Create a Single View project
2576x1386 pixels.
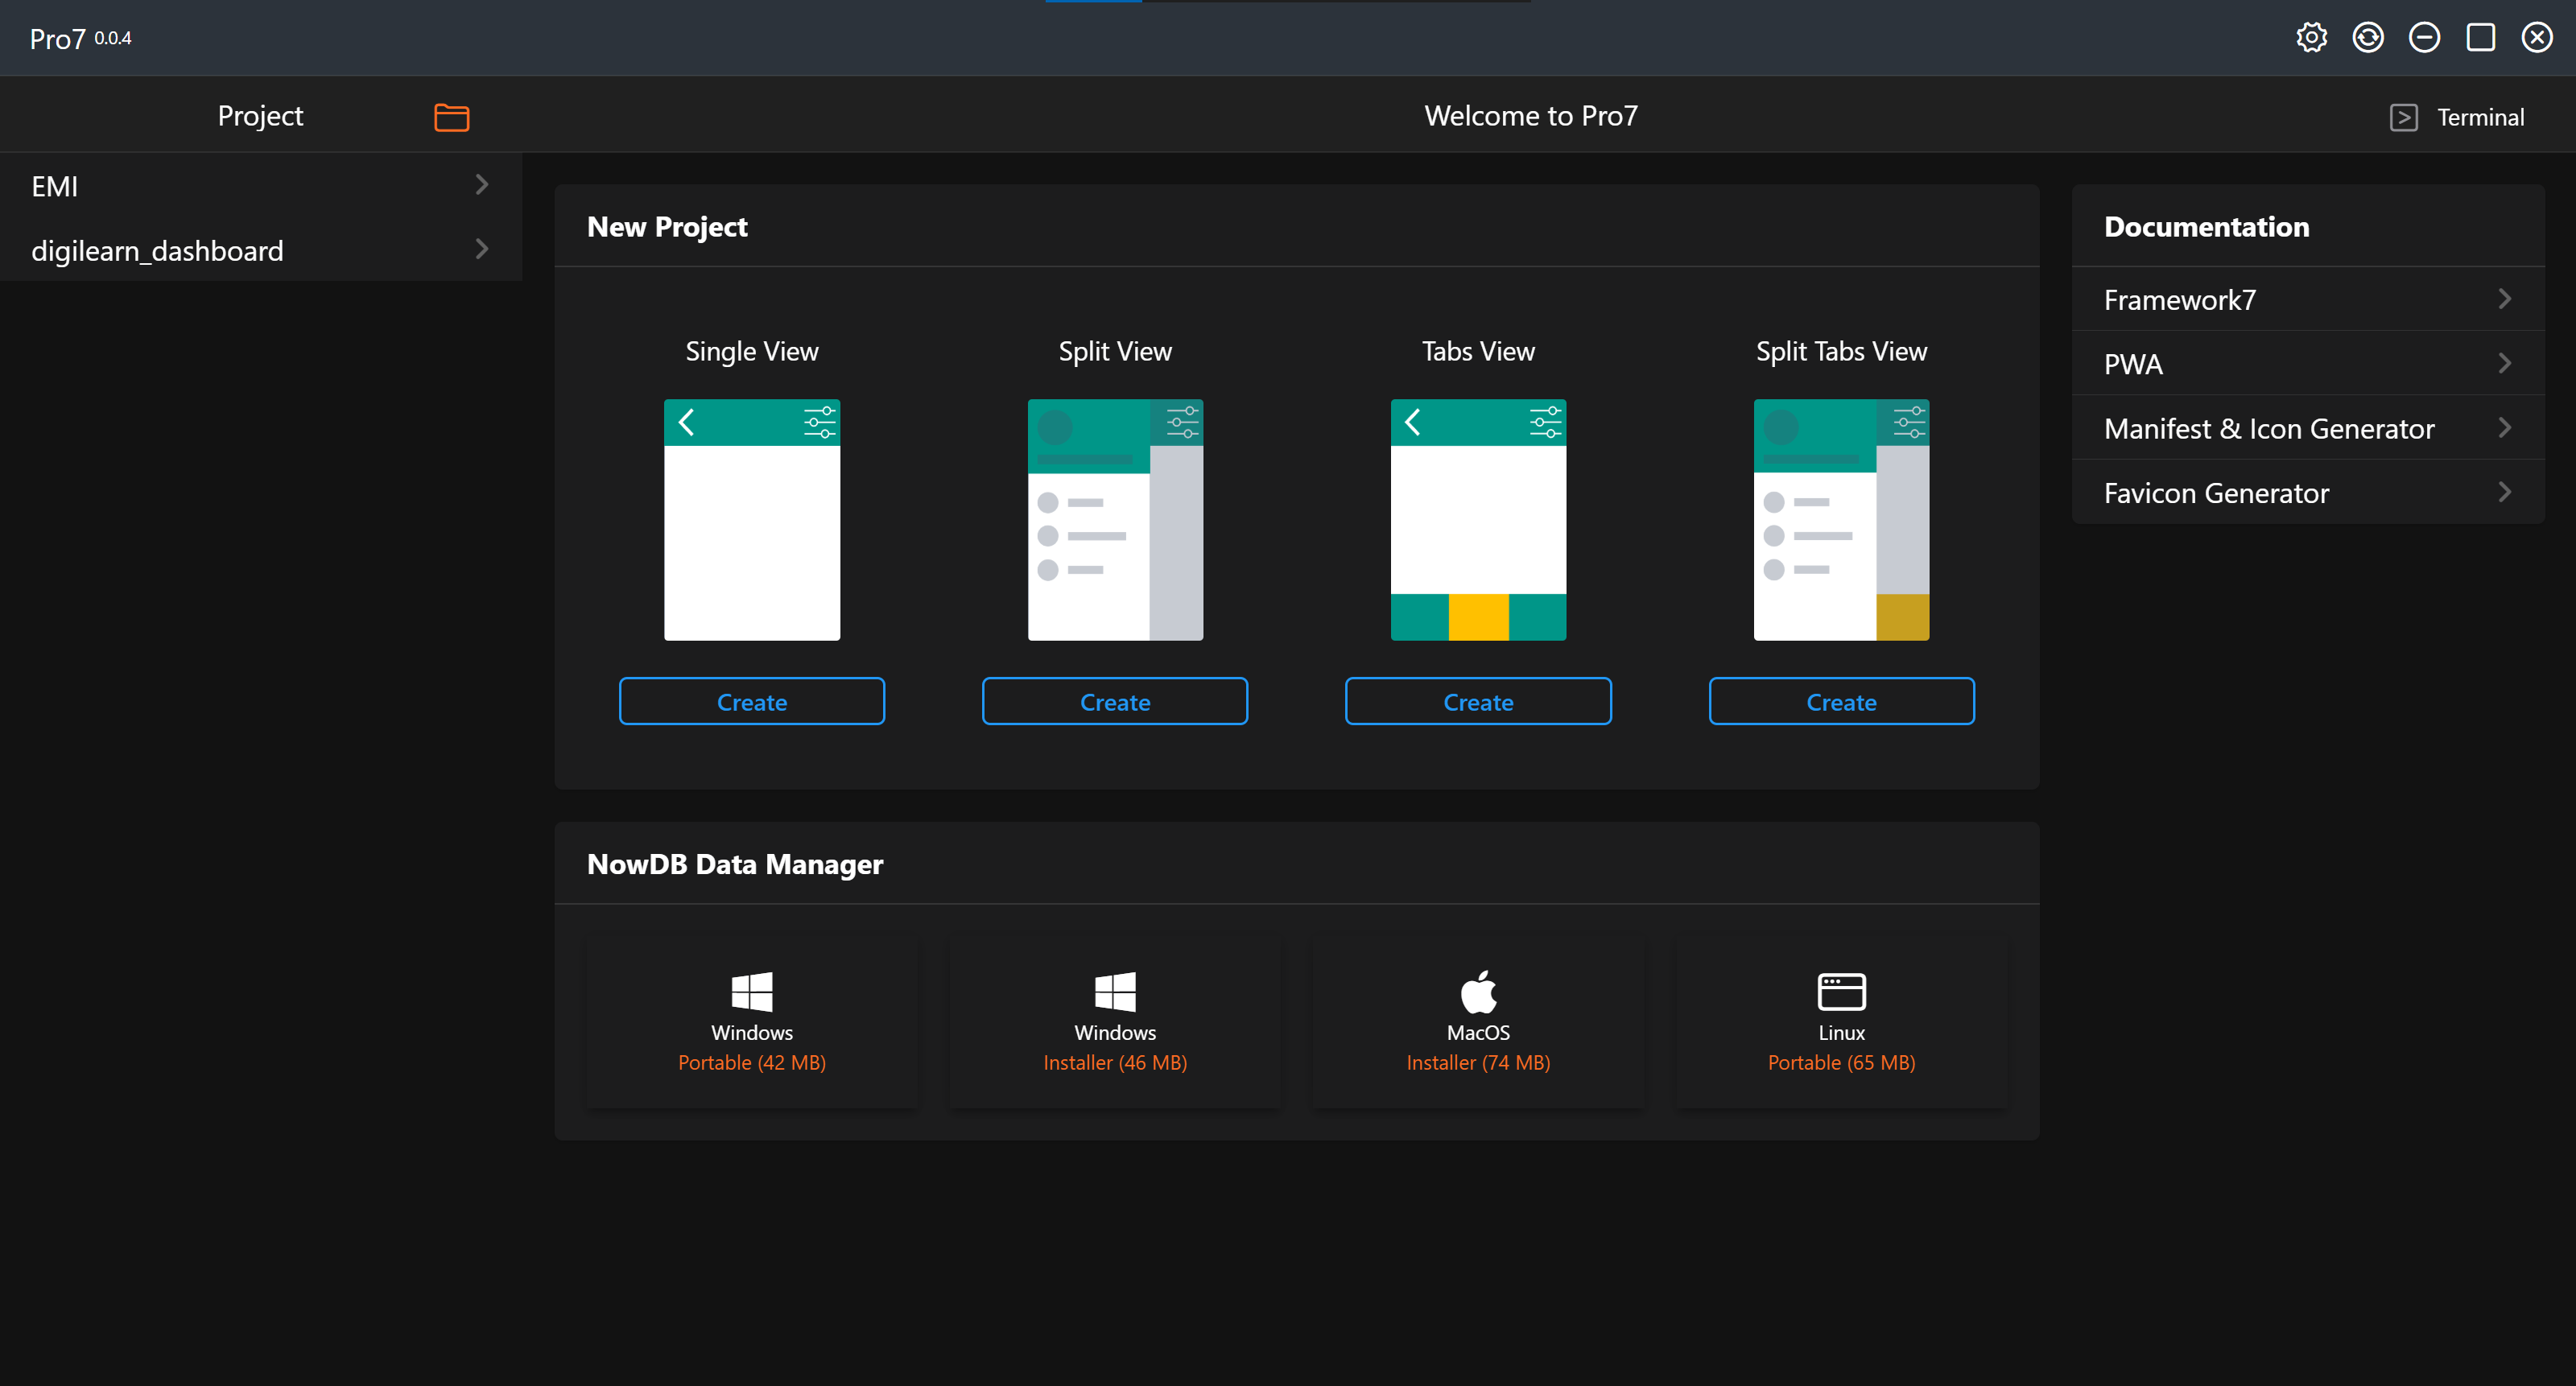[x=751, y=702]
